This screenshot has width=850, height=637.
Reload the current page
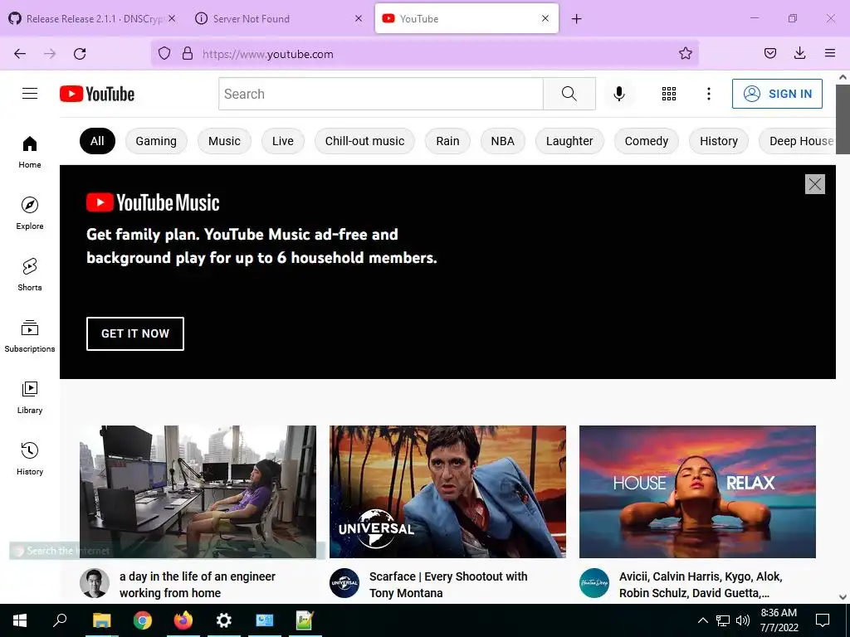coord(80,54)
